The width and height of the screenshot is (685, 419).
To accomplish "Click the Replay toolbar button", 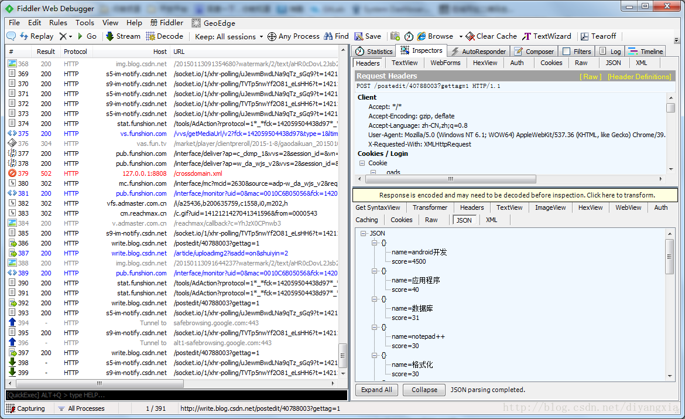I will [37, 36].
